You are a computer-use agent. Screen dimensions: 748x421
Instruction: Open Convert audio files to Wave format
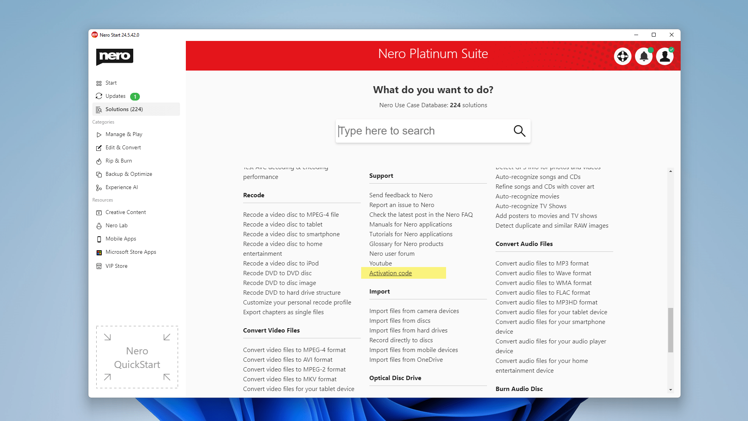[x=543, y=273]
